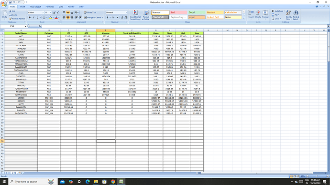Viewport: 330px width, 185px height.
Task: Click the AutoSum sigma icon
Action: pos(273,11)
